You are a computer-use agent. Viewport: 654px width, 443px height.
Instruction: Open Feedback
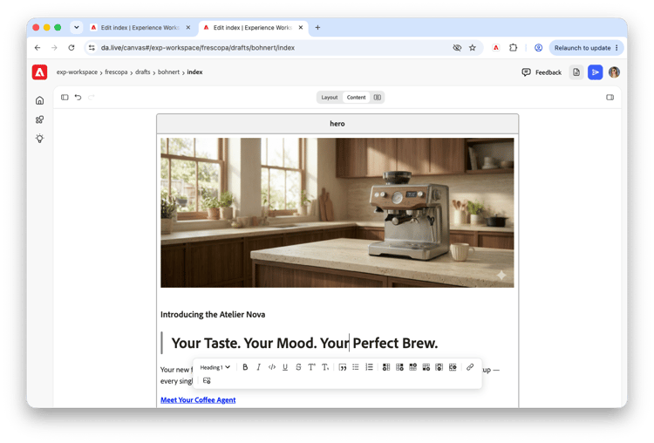542,72
